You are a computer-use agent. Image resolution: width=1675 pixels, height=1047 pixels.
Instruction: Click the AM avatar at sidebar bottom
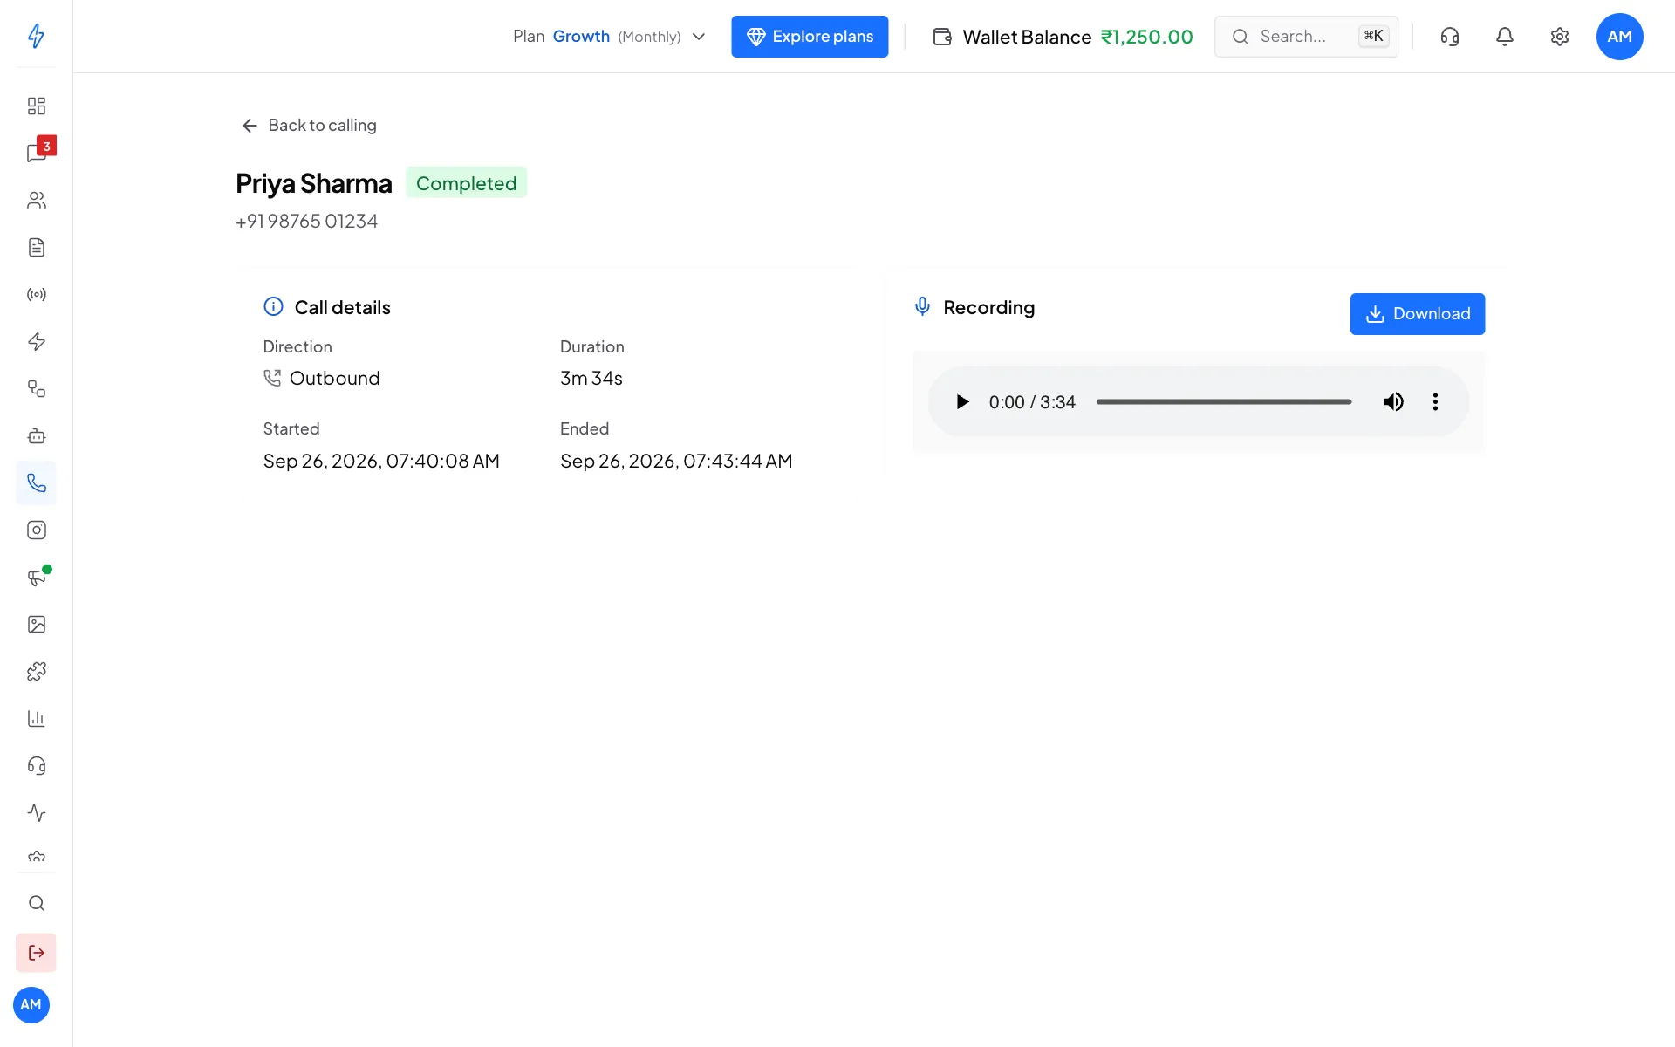(x=31, y=1005)
